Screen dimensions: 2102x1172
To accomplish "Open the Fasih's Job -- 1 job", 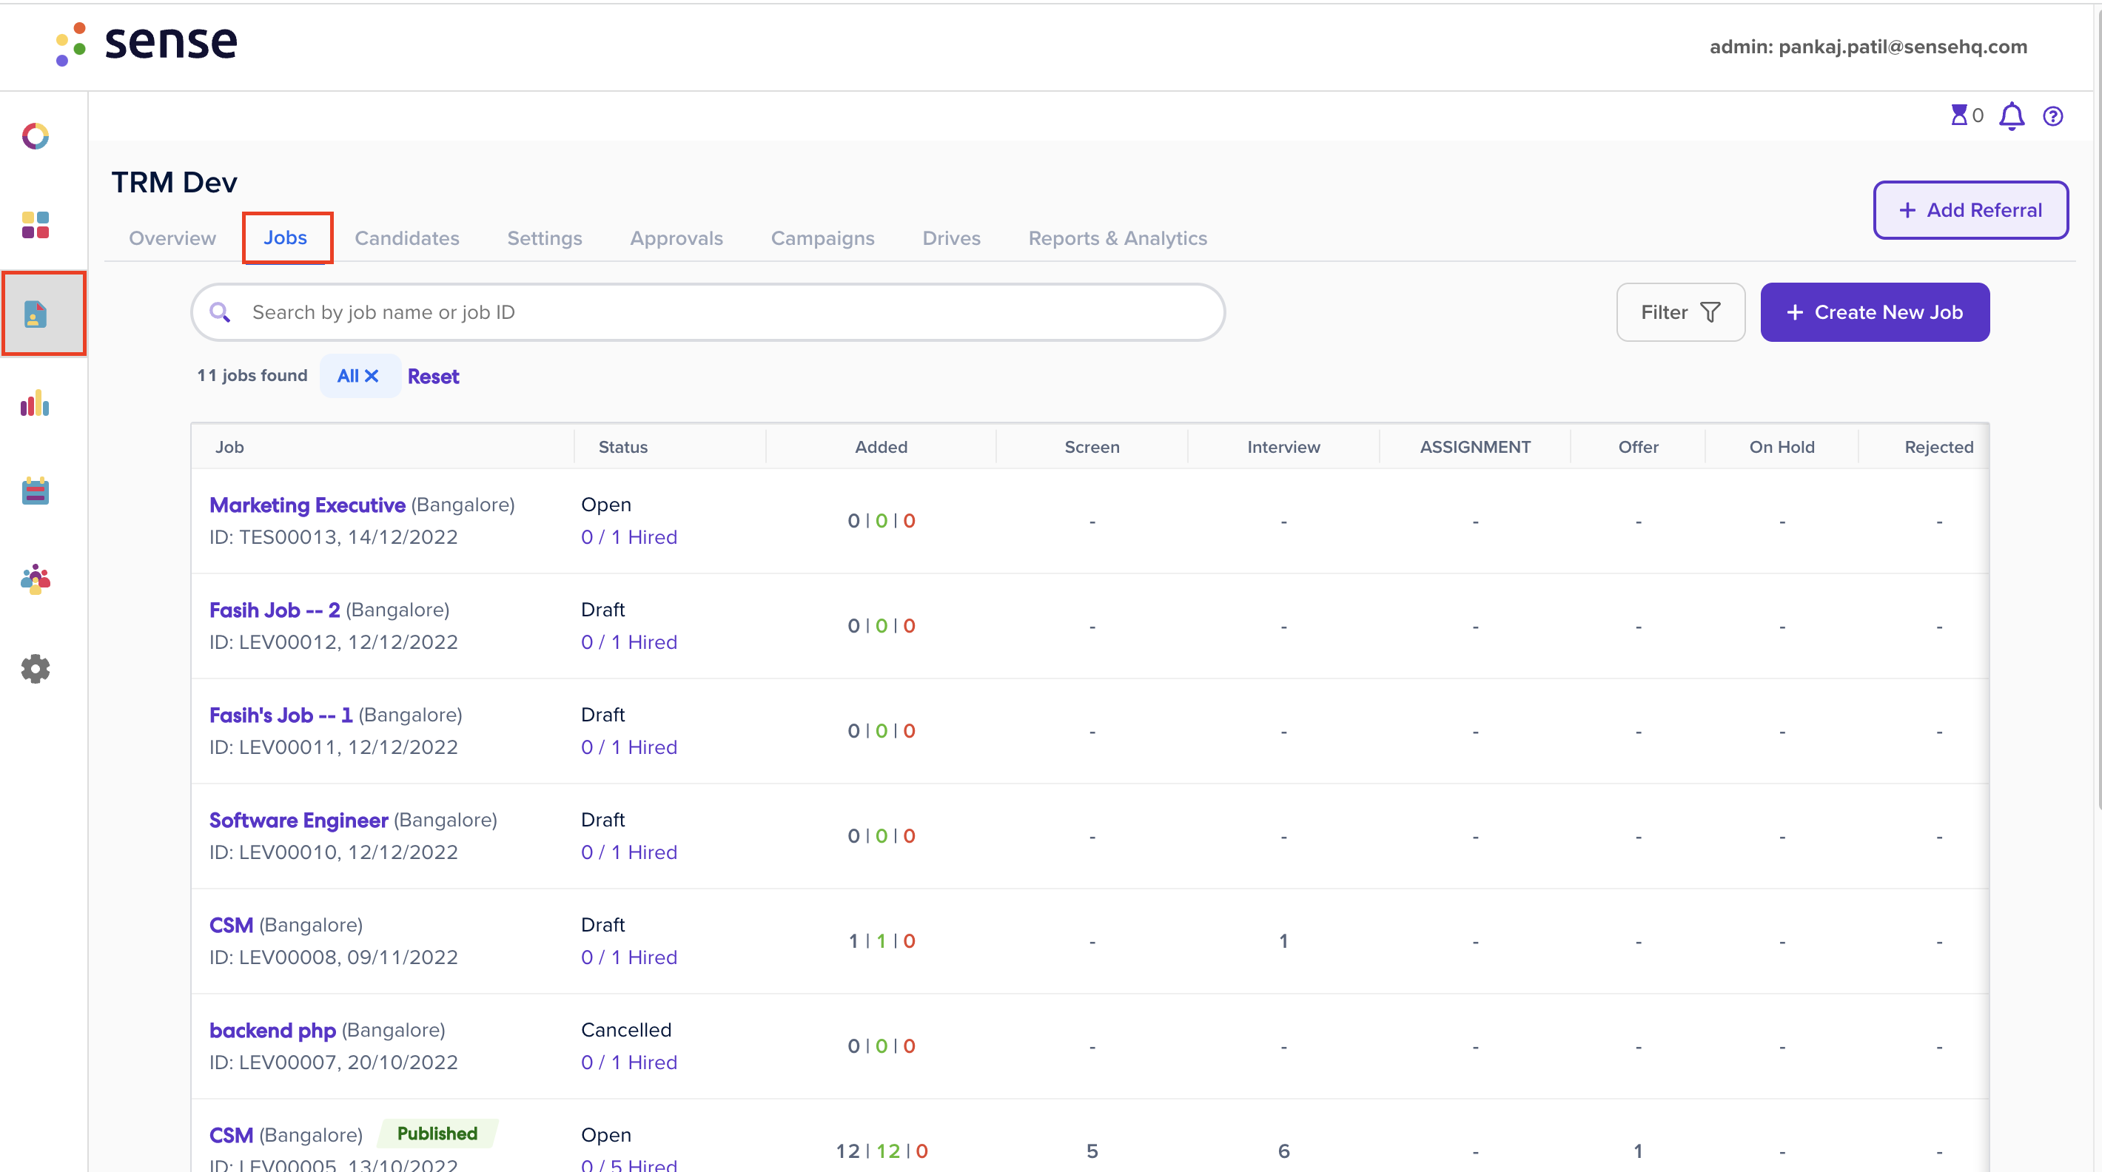I will pos(281,715).
